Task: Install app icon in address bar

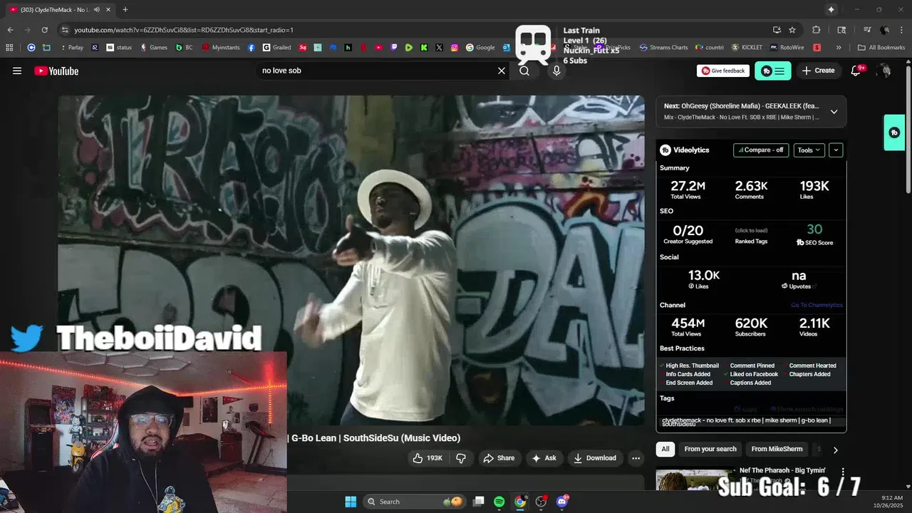Action: pyautogui.click(x=777, y=30)
